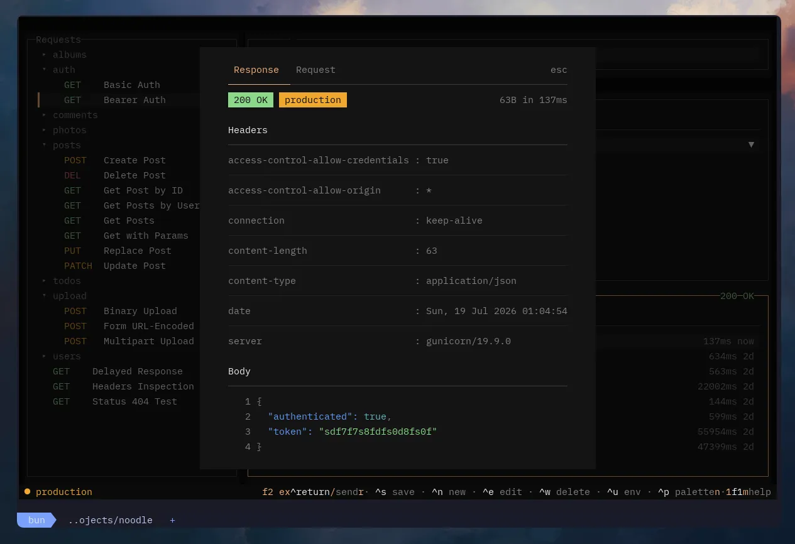This screenshot has width=795, height=544.
Task: Select the Binary Upload POST request
Action: coord(121,311)
